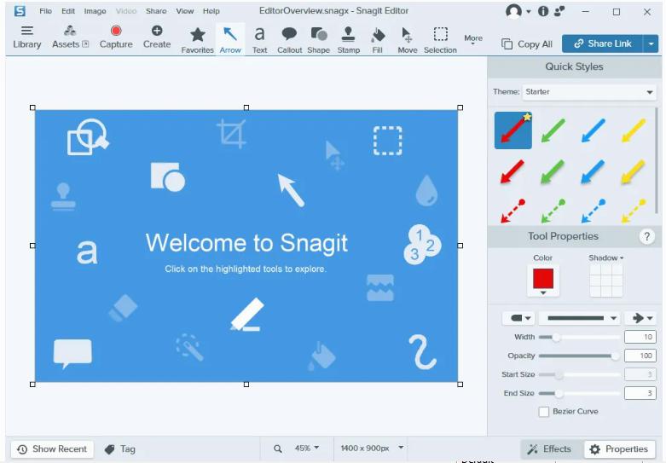This screenshot has width=666, height=463.
Task: Click the Share Link button
Action: tap(602, 43)
